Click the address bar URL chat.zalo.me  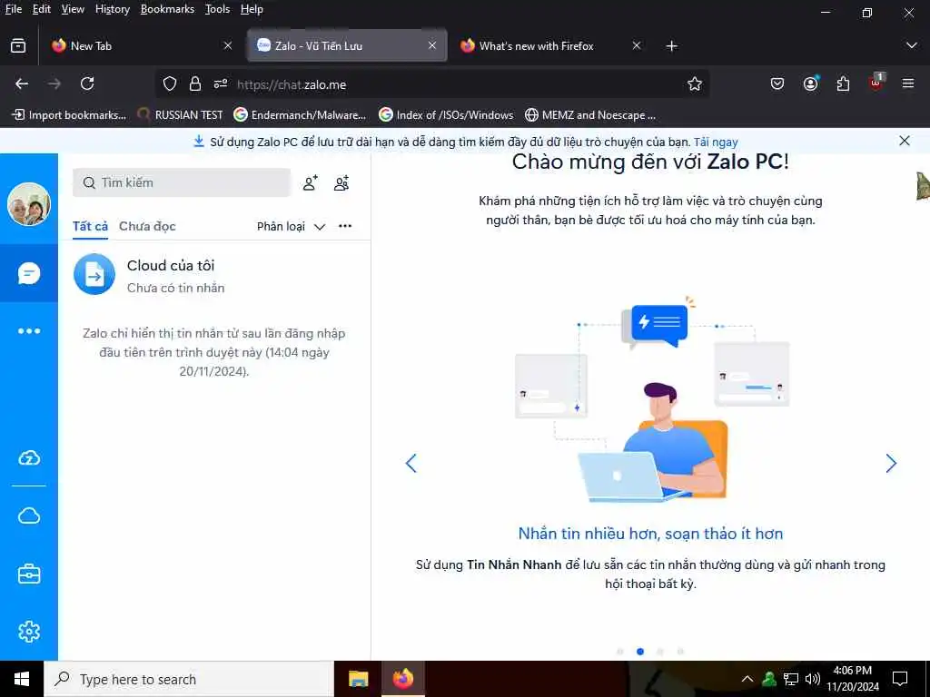point(292,84)
